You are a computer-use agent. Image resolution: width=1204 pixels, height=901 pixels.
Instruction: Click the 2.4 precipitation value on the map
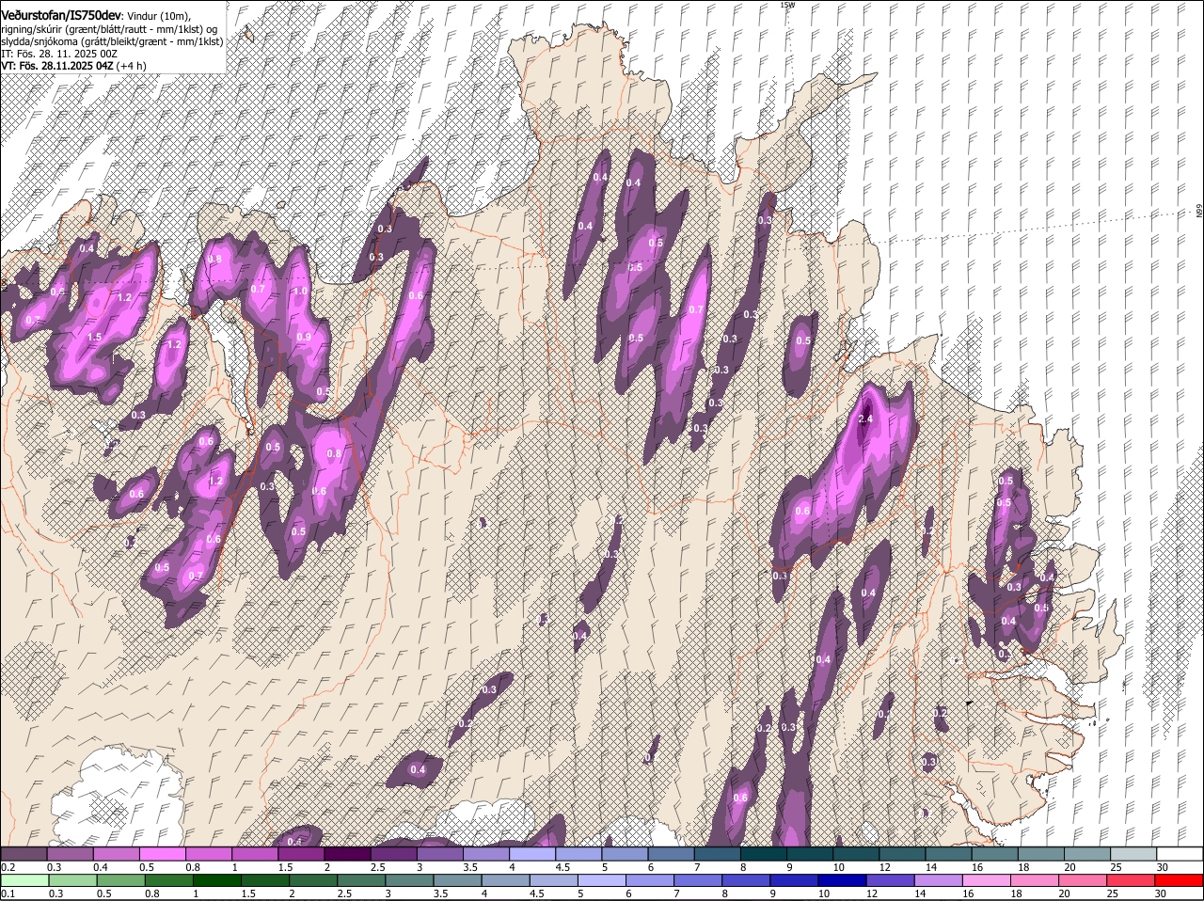pyautogui.click(x=866, y=419)
